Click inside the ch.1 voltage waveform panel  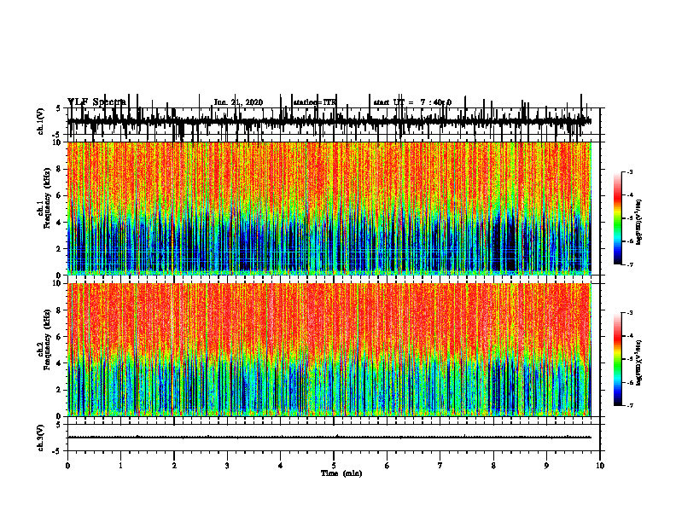pyautogui.click(x=333, y=121)
